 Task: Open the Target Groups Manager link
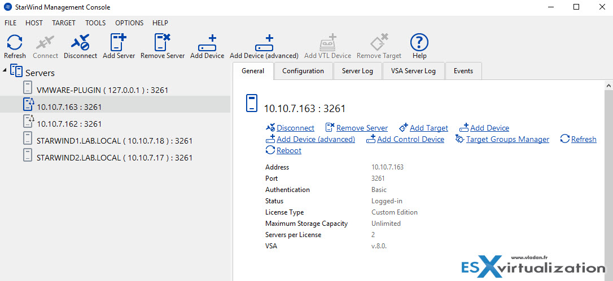coord(507,139)
